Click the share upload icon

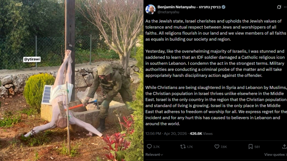284,146
